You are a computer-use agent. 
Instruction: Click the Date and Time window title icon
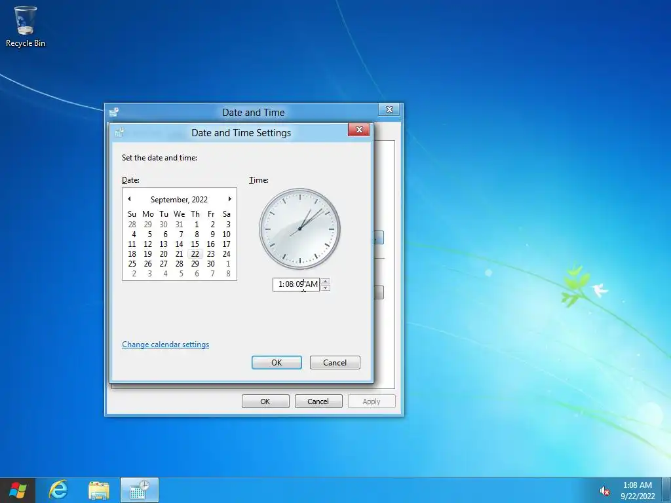(x=114, y=112)
